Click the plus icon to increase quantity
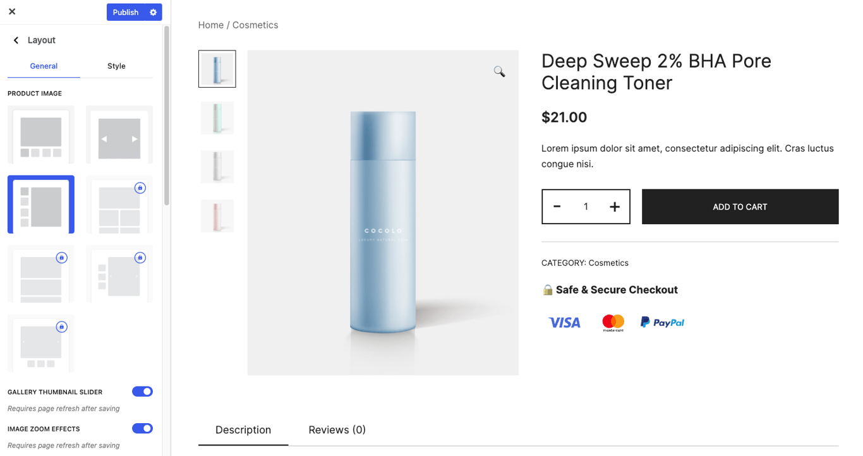863x456 pixels. coord(614,207)
